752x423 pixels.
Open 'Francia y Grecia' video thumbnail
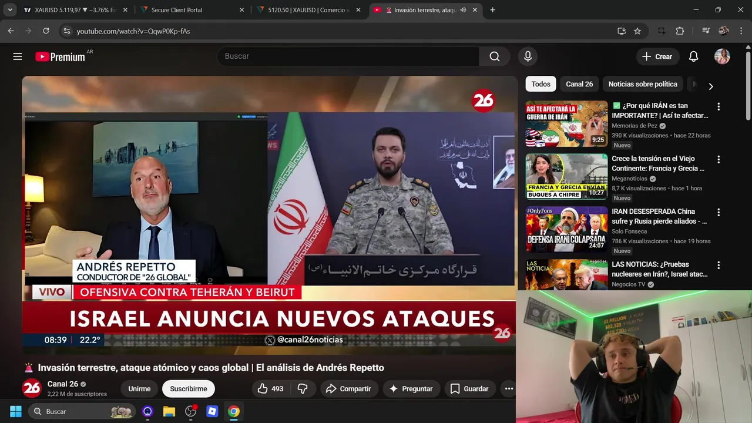point(566,177)
